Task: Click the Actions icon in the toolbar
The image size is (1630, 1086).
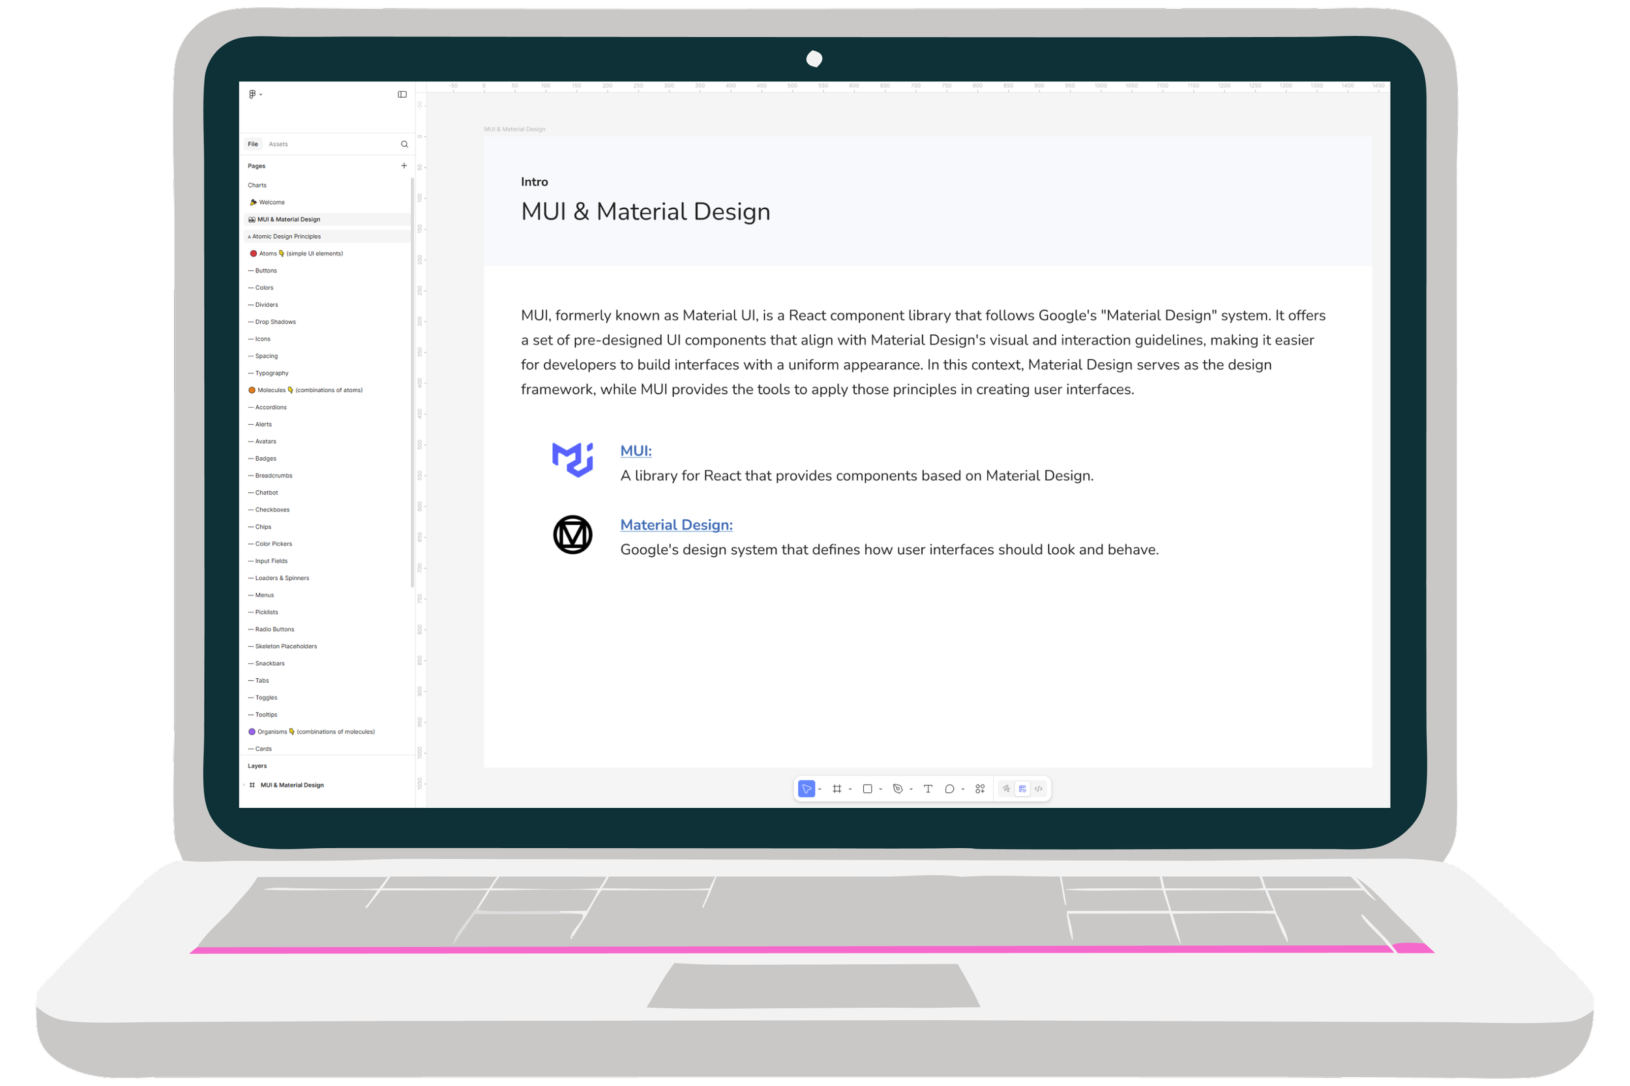Action: click(979, 788)
